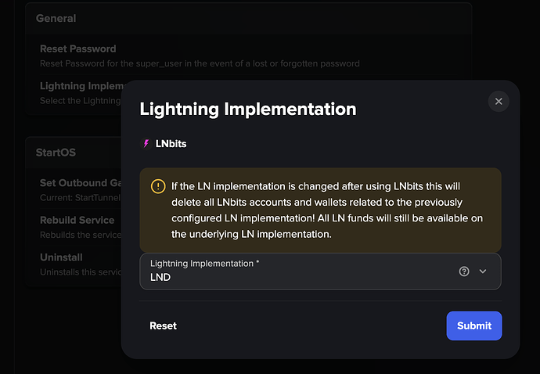Viewport: 540px width, 374px height.
Task: Select Lightning Implementation action in General
Action: 81,93
